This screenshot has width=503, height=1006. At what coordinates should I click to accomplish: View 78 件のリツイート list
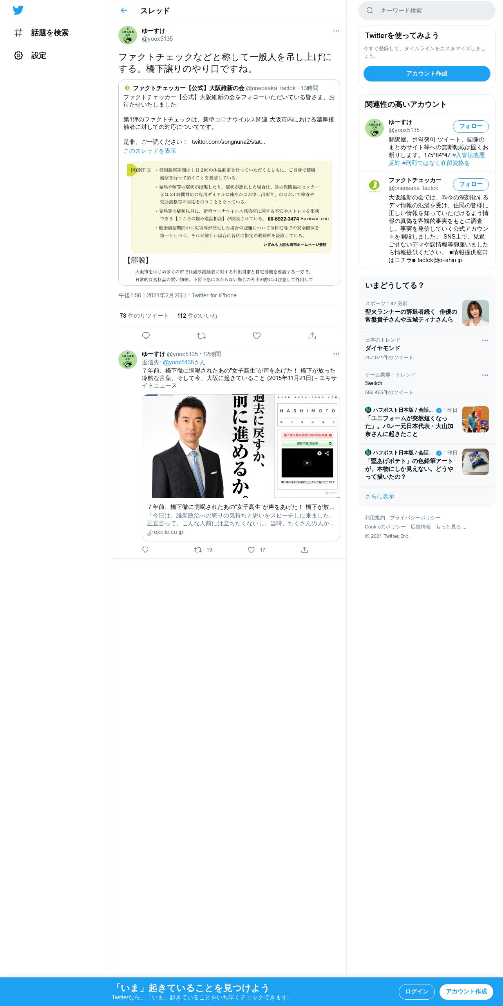pyautogui.click(x=144, y=316)
